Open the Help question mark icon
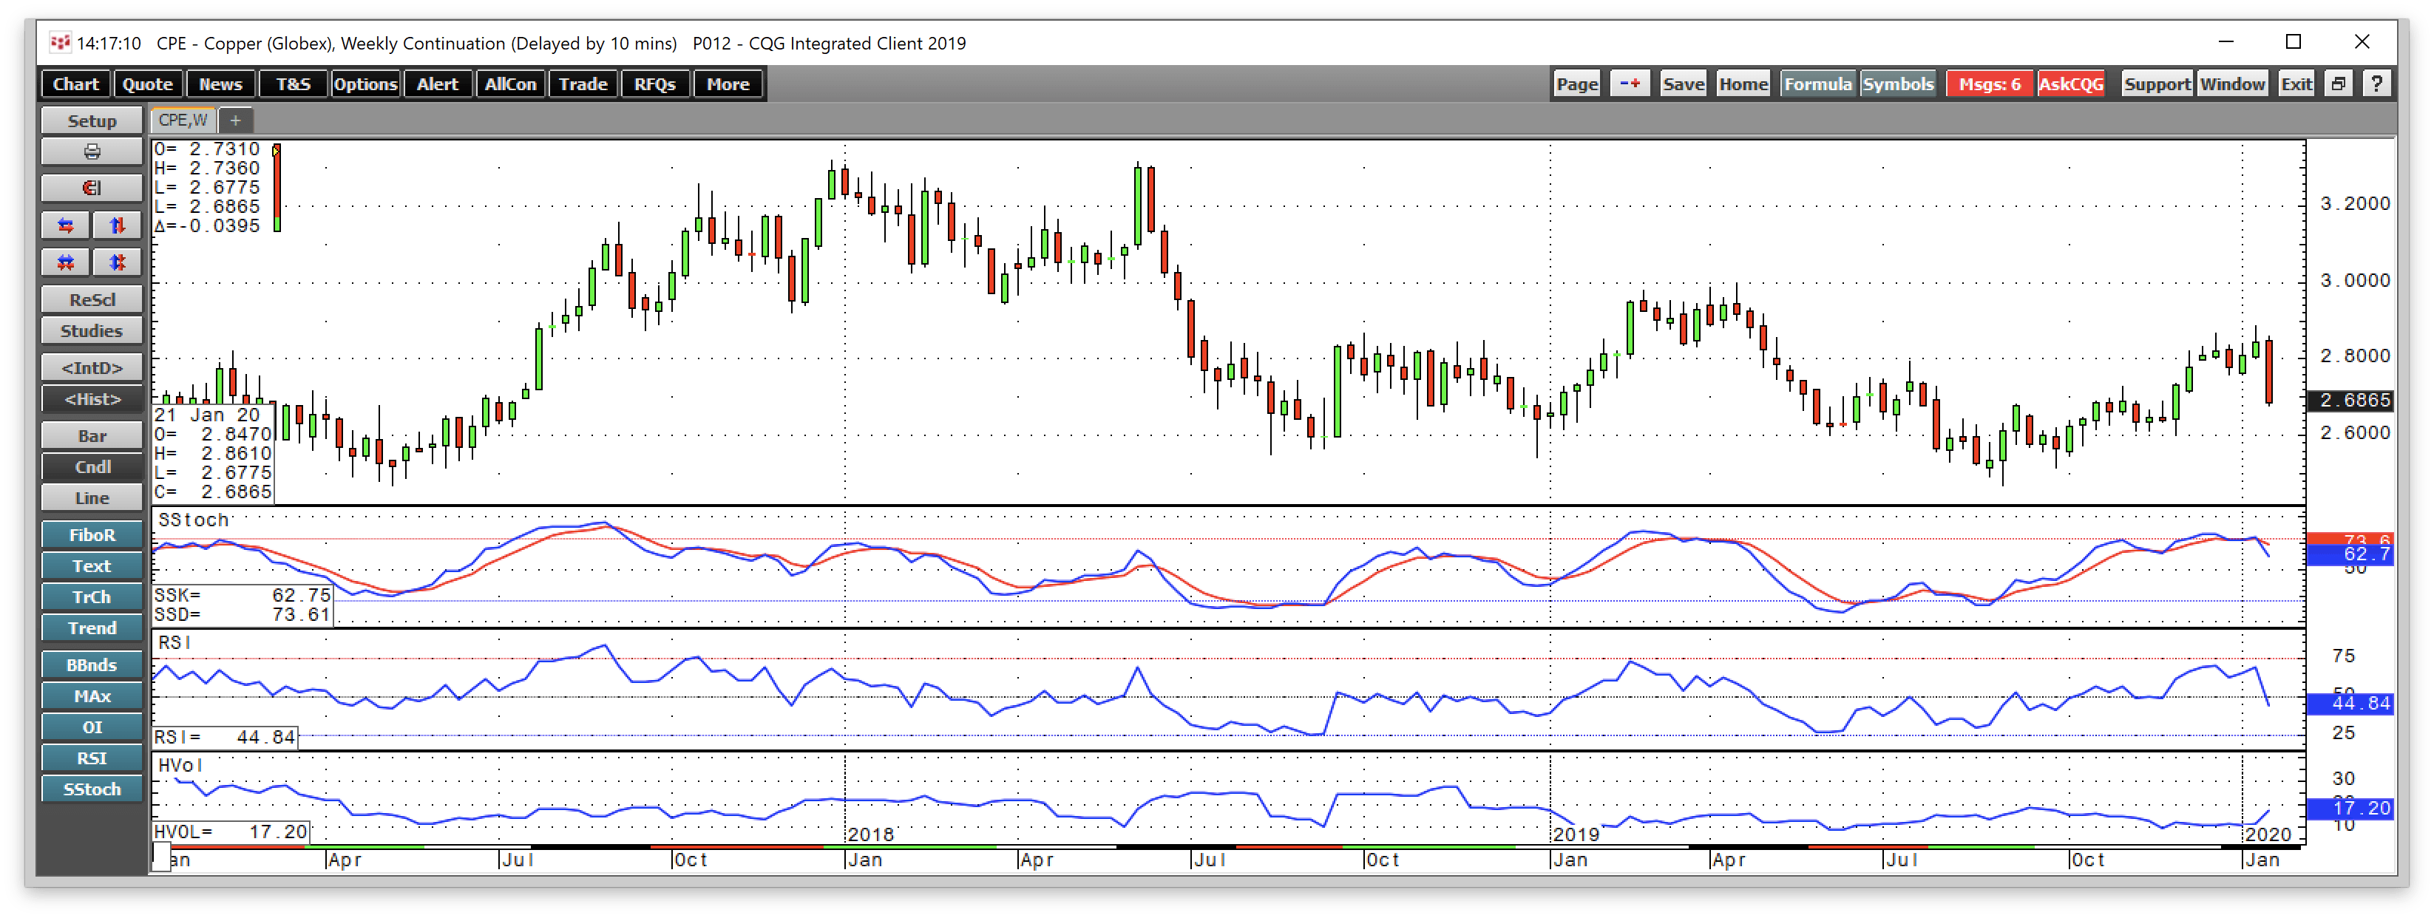The height and width of the screenshot is (918, 2434). [x=2379, y=83]
